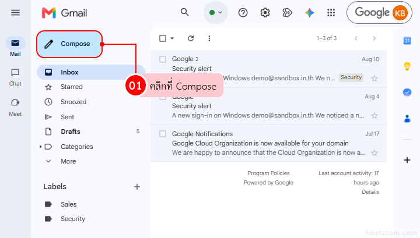
Task: Open the Keep side panel icon
Action: click(x=407, y=66)
